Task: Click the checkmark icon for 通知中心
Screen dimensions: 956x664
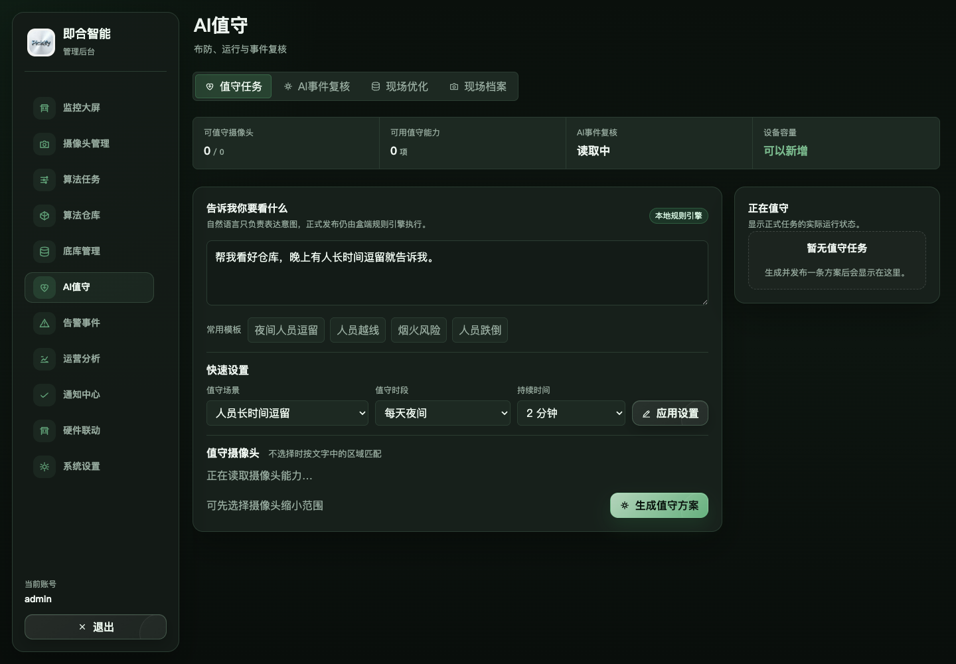Action: tap(44, 394)
